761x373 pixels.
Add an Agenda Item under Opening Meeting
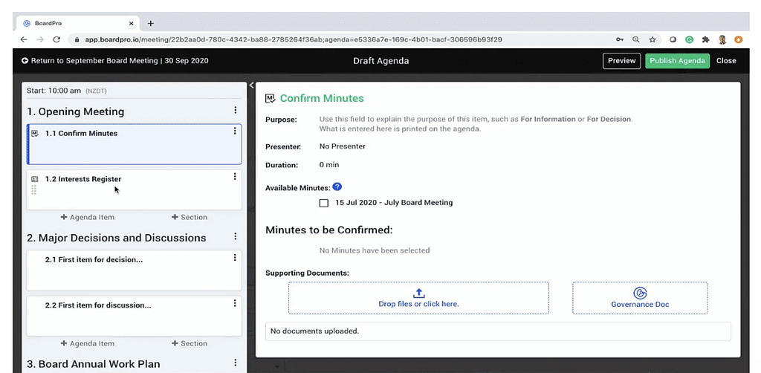coord(88,217)
